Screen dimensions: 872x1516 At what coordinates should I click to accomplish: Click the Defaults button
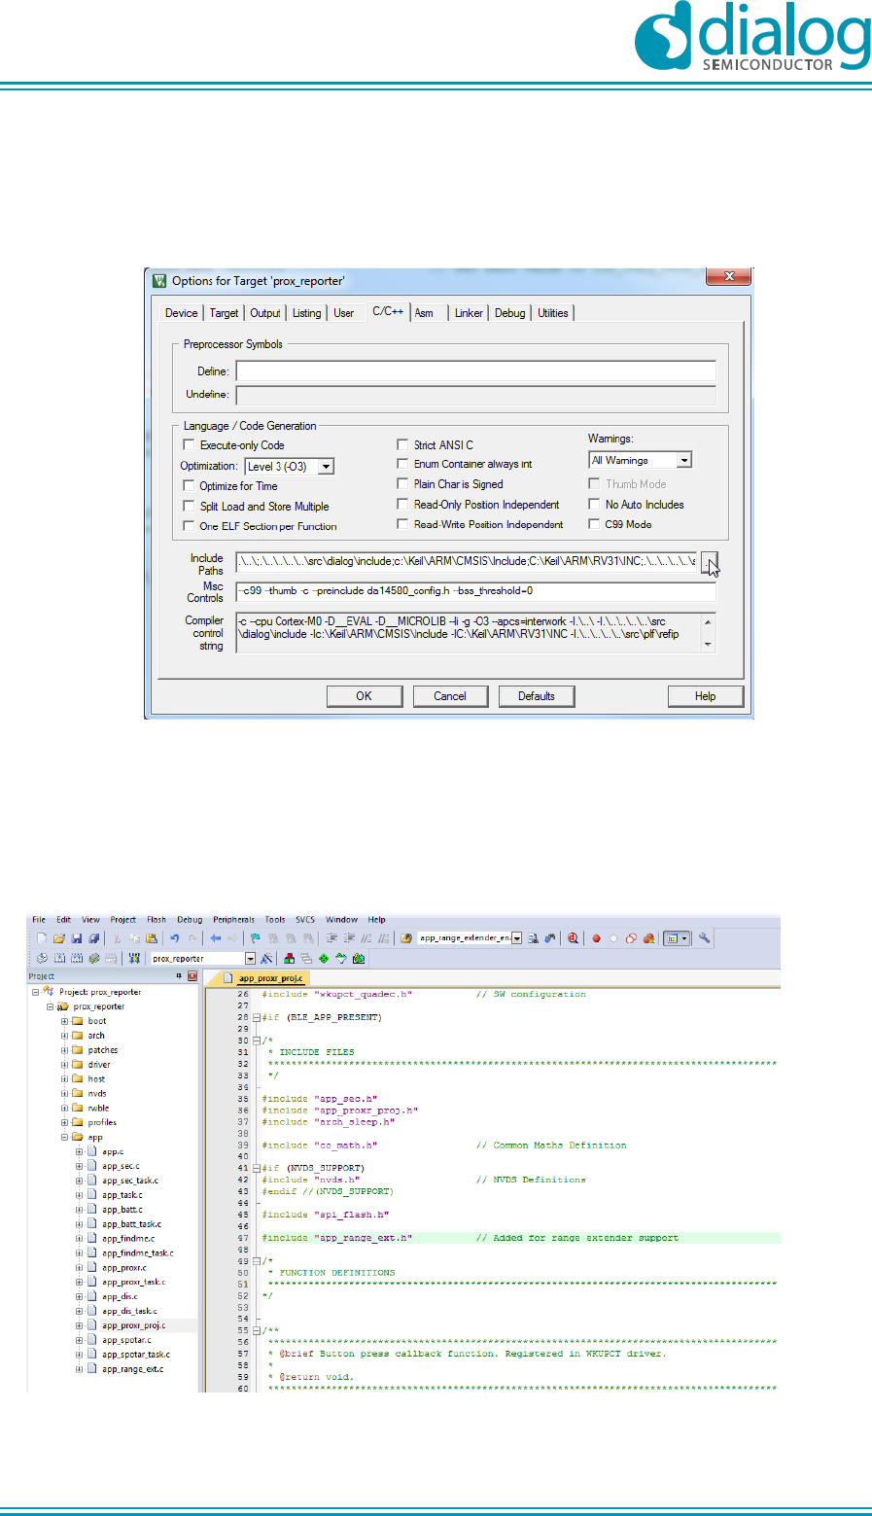click(x=536, y=696)
